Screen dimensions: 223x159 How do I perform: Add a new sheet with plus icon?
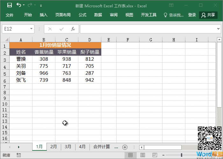pyautogui.click(x=125, y=147)
